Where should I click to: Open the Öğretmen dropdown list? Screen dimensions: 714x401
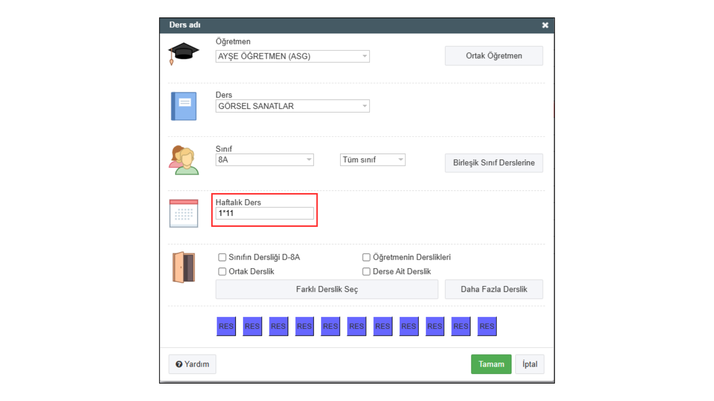click(364, 56)
